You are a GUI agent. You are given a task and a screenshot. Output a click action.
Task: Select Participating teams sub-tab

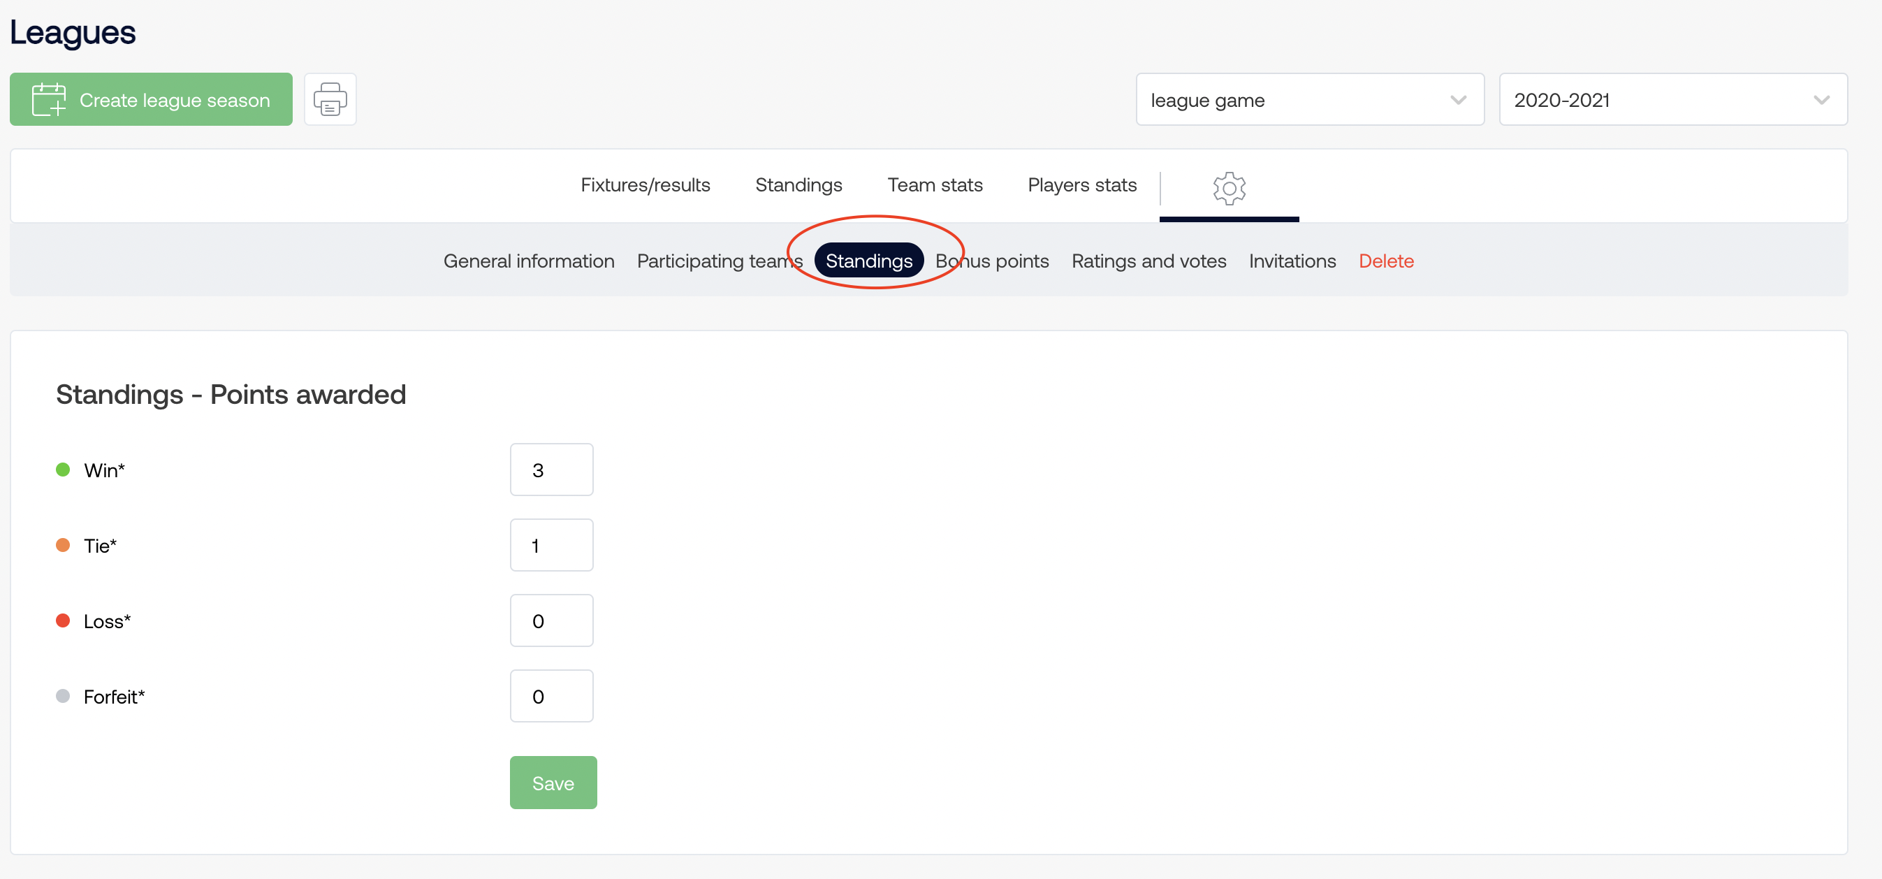coord(719,261)
